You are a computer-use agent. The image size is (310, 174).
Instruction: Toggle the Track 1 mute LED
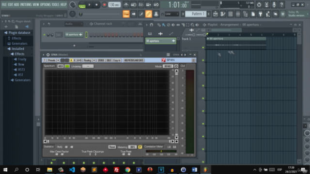pos(203,47)
